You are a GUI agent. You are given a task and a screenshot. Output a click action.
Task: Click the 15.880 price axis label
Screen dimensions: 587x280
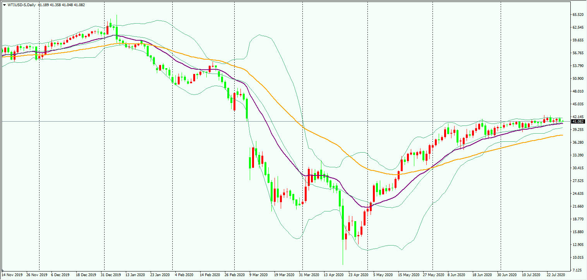click(578, 232)
